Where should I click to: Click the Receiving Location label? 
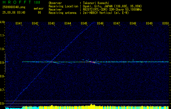click(x=63, y=6)
